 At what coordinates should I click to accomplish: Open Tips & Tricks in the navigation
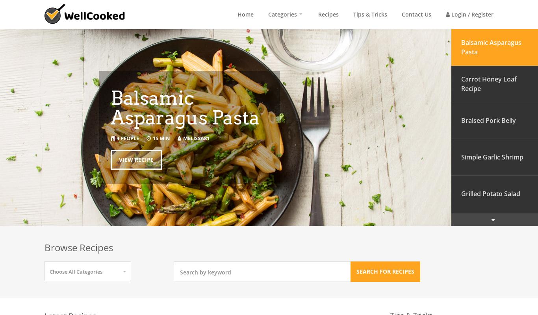[370, 15]
